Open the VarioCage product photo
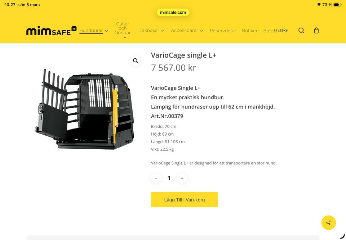Image resolution: width=346 pixels, height=240 pixels. (x=84, y=109)
